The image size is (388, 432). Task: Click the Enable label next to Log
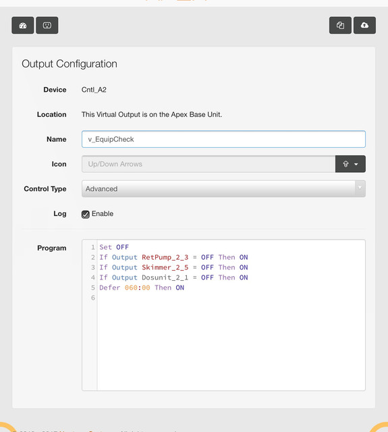pos(103,214)
